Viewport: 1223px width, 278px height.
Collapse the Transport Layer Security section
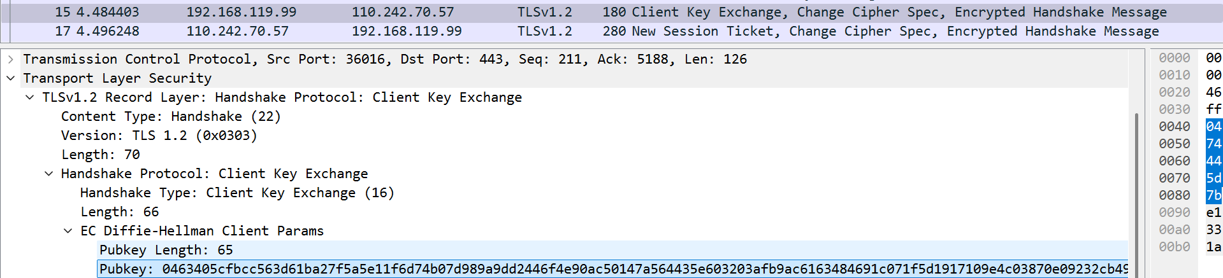[x=11, y=78]
